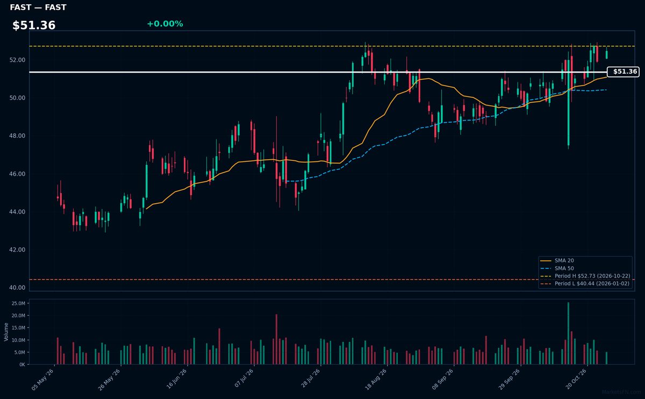Click the 42.00 price axis label
Screen dimensions: 645x399
click(x=17, y=250)
